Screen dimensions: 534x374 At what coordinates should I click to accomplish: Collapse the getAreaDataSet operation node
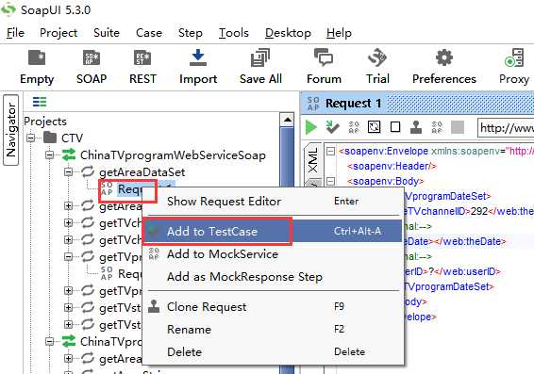point(69,172)
